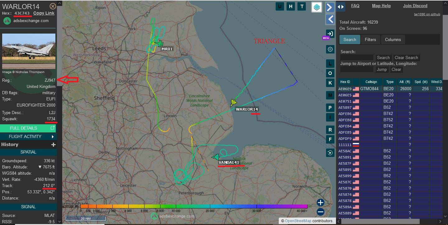Open map settings gear

[330, 49]
